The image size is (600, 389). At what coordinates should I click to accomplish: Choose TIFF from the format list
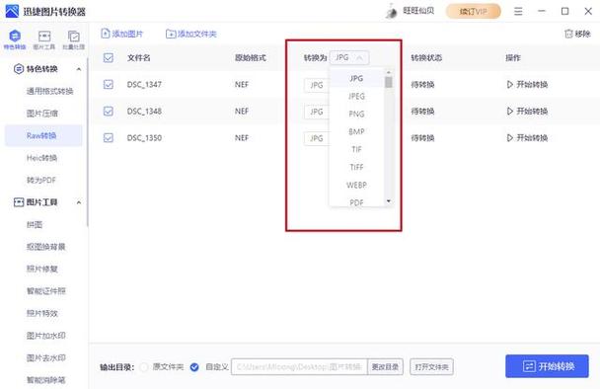click(x=356, y=167)
